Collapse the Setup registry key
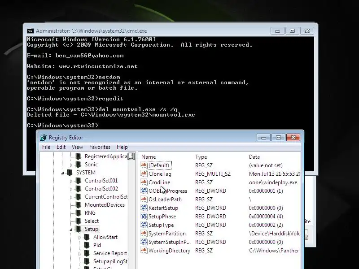 [x=71, y=230]
